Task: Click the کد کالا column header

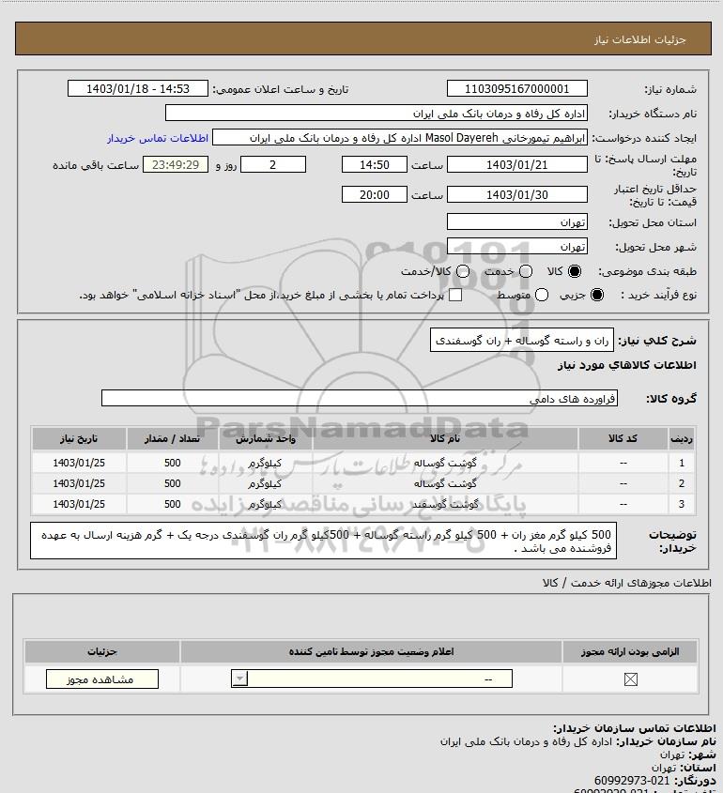Action: 623,438
